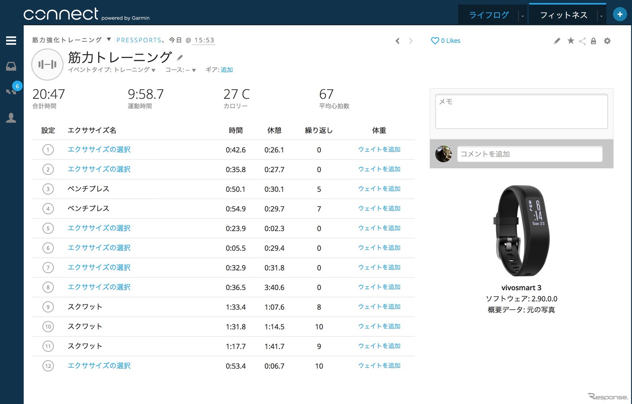The image size is (632, 404).
Task: Click the ギア 追加 link
Action: pos(227,70)
